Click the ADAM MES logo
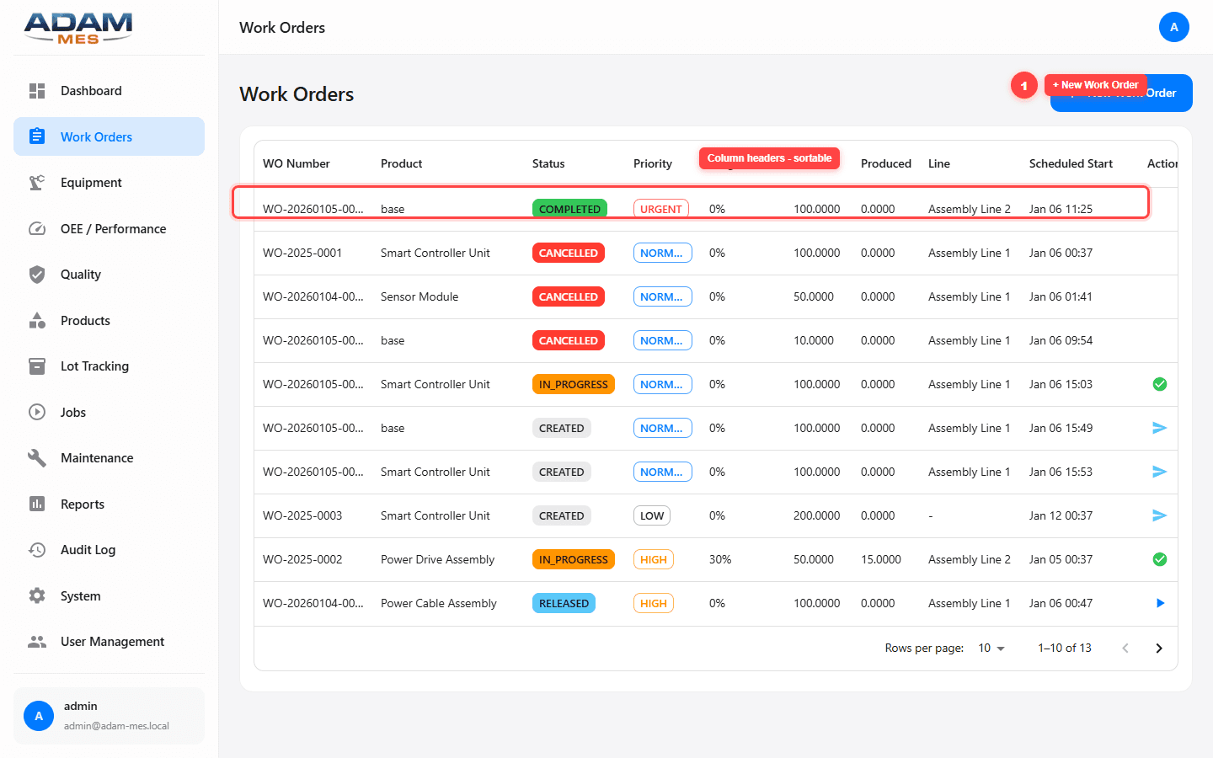Image resolution: width=1213 pixels, height=758 pixels. [77, 27]
